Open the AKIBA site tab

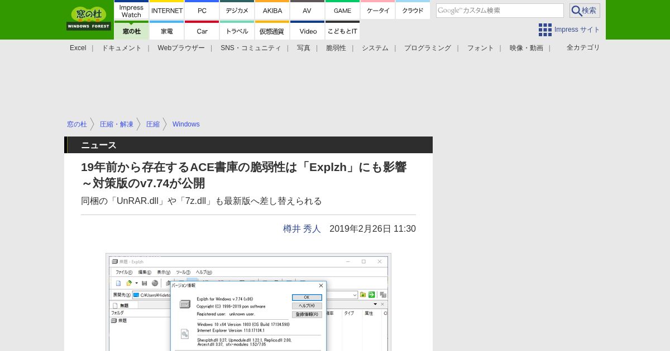(x=272, y=11)
